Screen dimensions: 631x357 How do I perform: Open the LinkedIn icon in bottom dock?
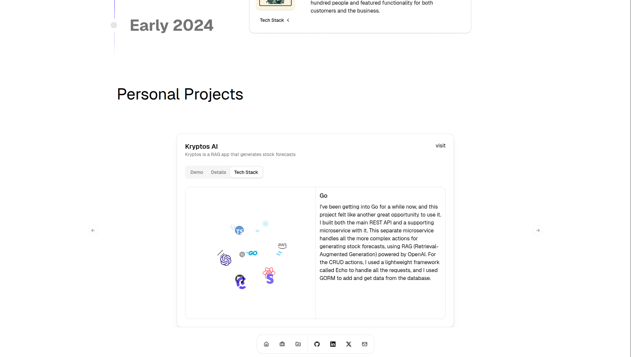click(x=333, y=344)
